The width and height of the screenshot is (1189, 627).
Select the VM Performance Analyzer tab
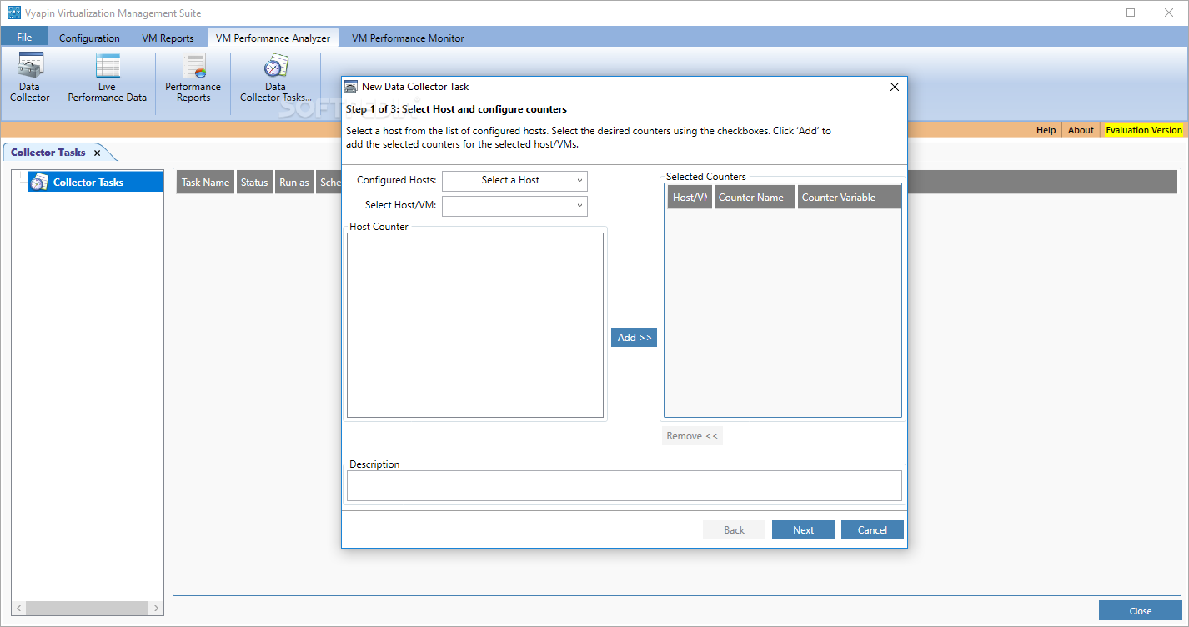coord(273,38)
